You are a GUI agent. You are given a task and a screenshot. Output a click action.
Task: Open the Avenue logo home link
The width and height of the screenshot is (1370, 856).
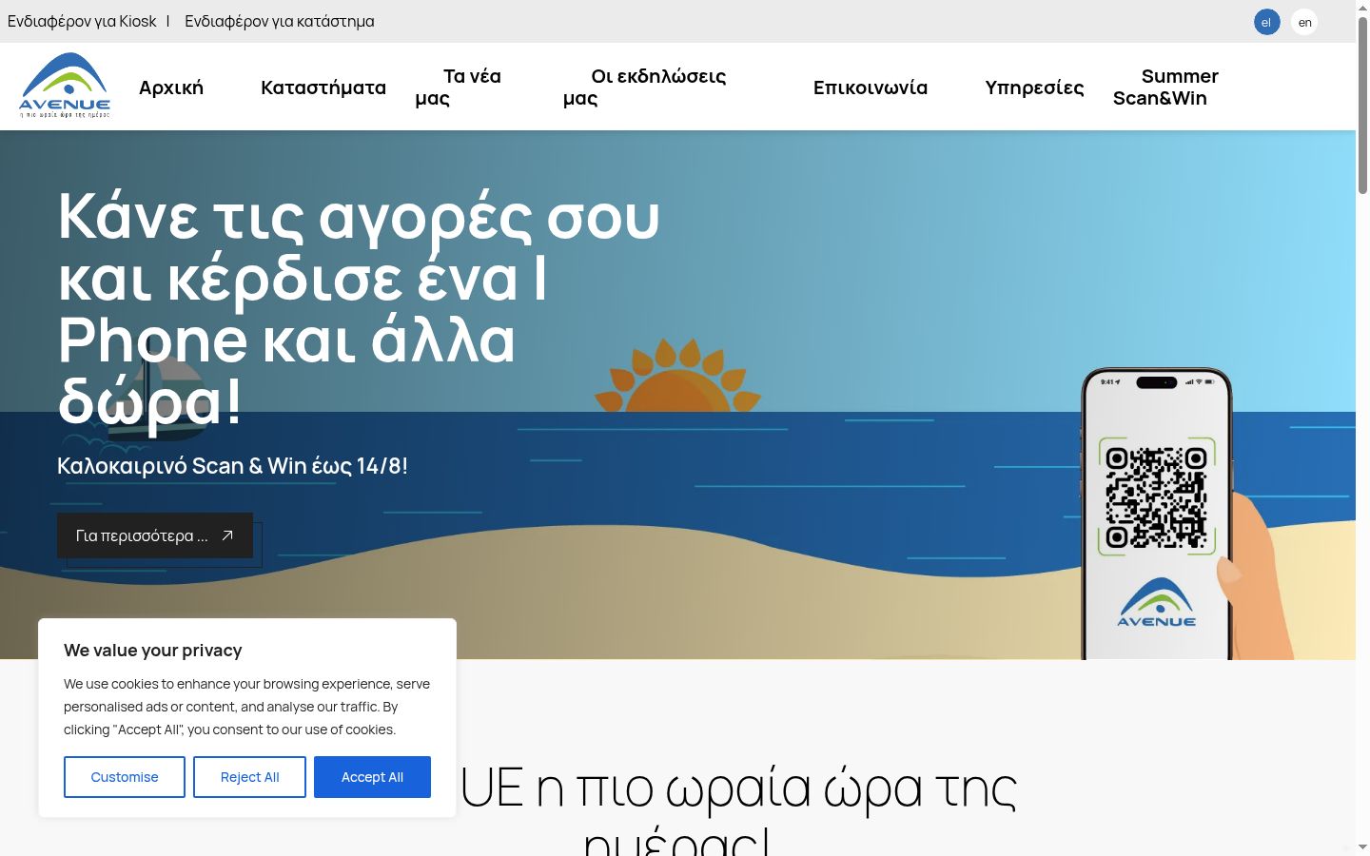click(65, 86)
